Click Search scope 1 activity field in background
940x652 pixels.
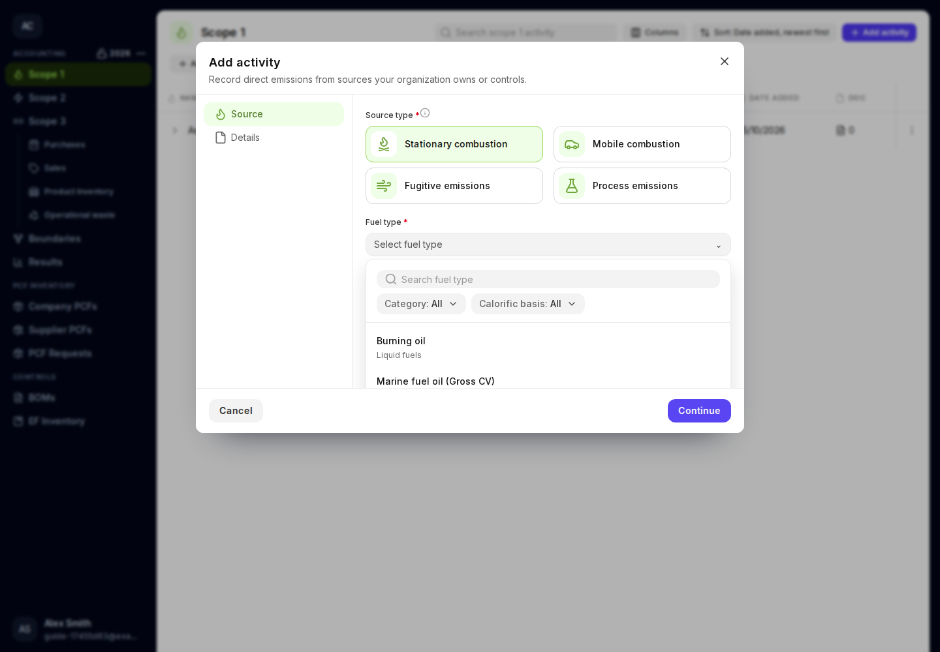click(526, 33)
